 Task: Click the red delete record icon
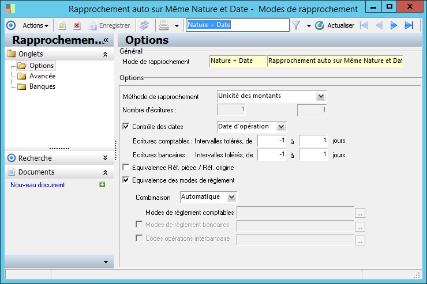[76, 25]
